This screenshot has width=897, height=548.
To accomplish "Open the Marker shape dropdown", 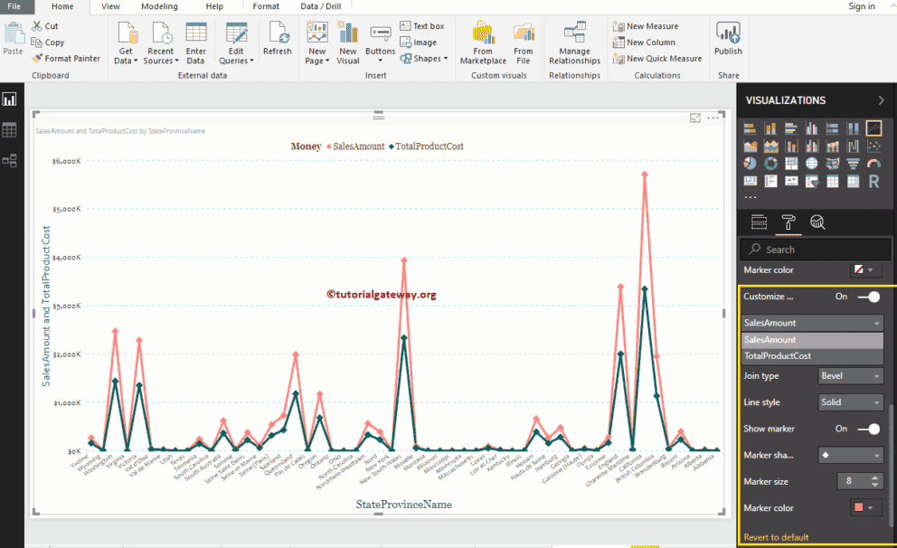I will [x=850, y=456].
